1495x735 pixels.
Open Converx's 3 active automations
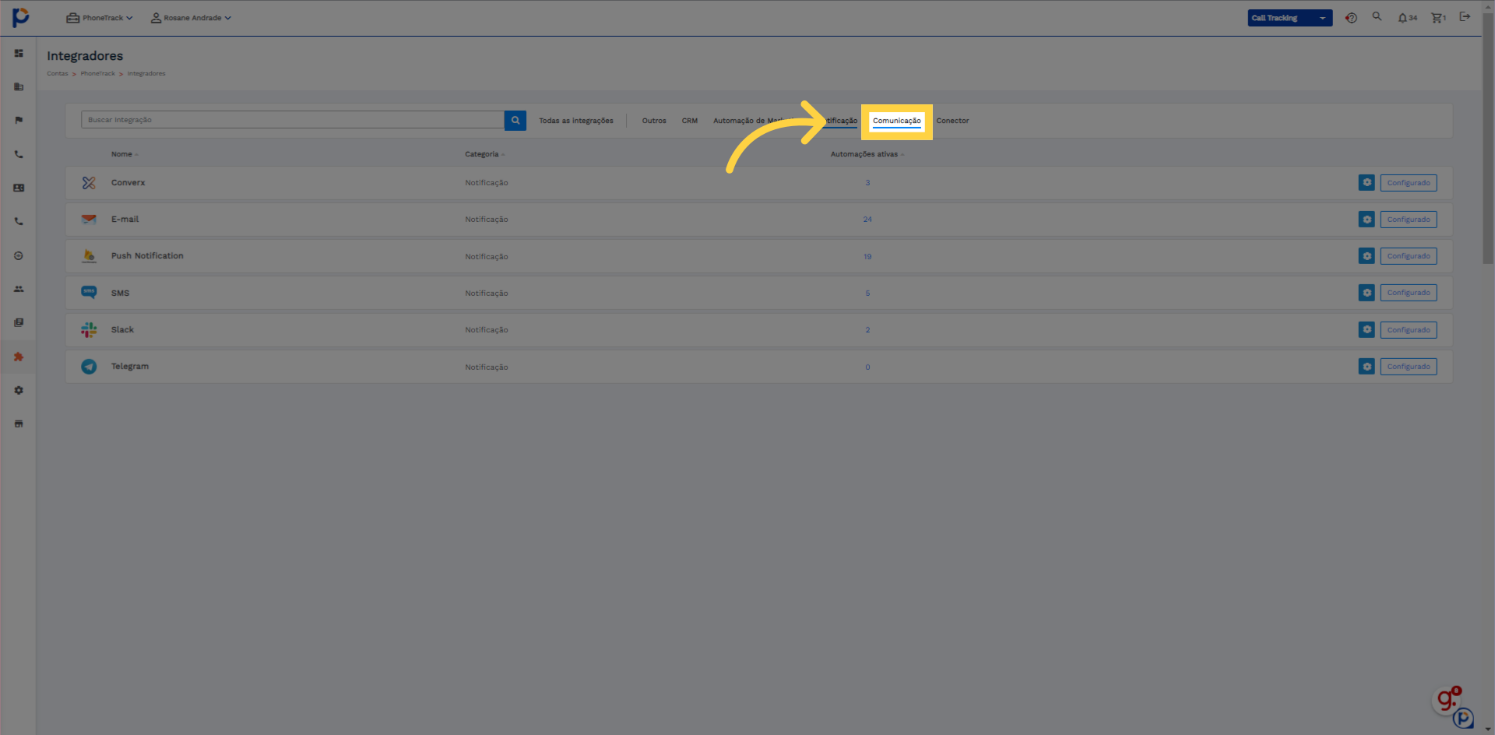pos(867,183)
